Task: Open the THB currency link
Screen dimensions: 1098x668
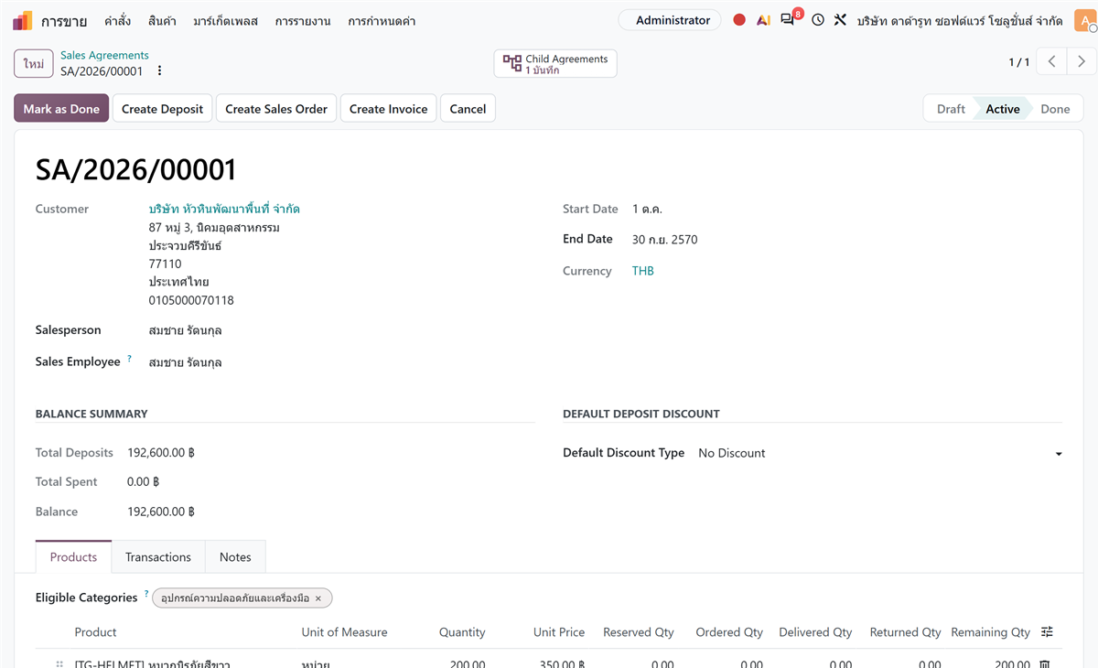Action: coord(643,271)
